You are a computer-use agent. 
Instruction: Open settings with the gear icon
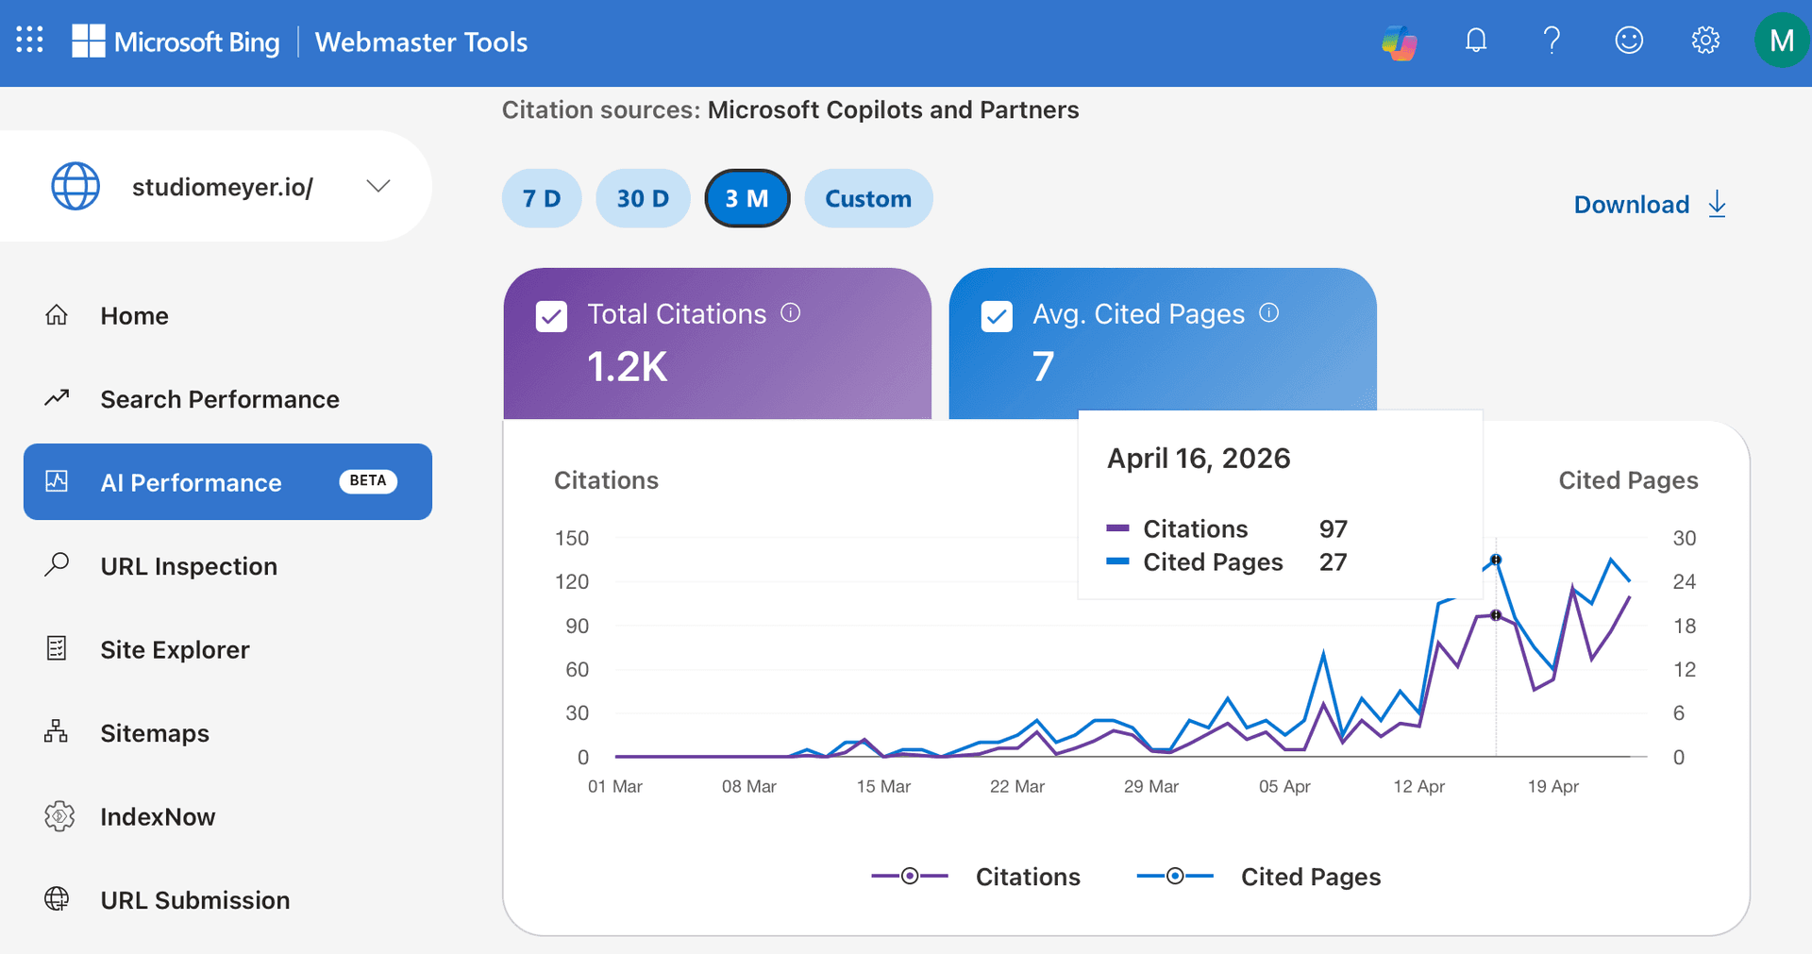tap(1704, 41)
